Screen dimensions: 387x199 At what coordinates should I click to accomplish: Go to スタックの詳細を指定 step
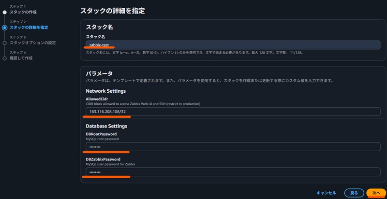(29, 28)
